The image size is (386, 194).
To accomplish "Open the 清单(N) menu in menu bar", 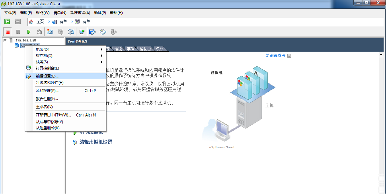I will click(x=60, y=13).
